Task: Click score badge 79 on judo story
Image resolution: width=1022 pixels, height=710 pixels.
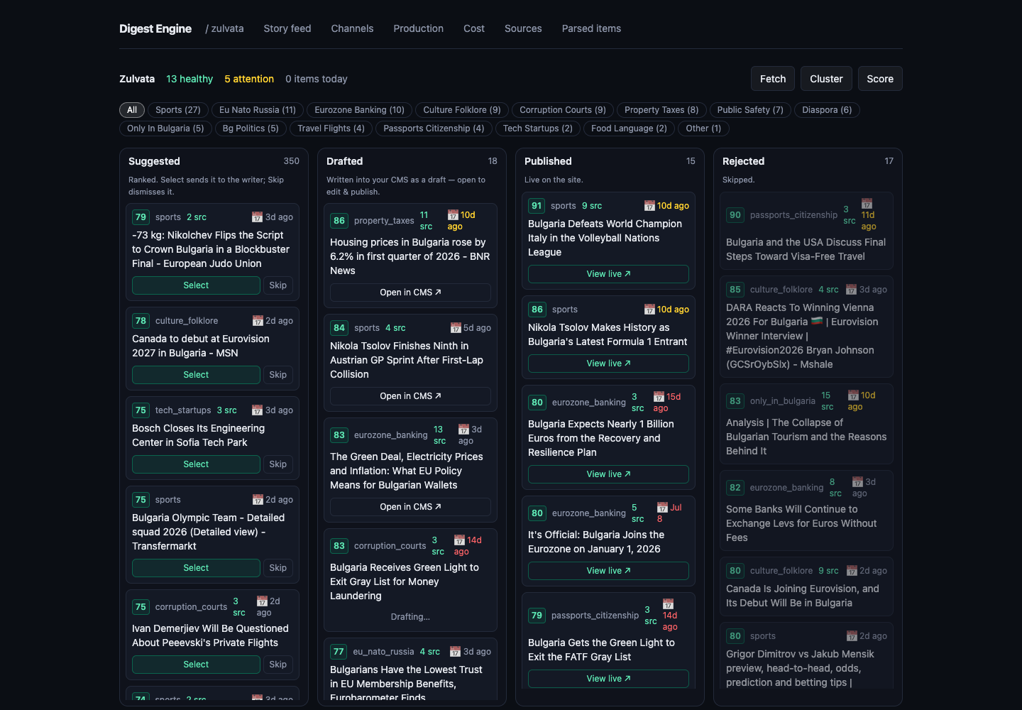Action: [141, 217]
